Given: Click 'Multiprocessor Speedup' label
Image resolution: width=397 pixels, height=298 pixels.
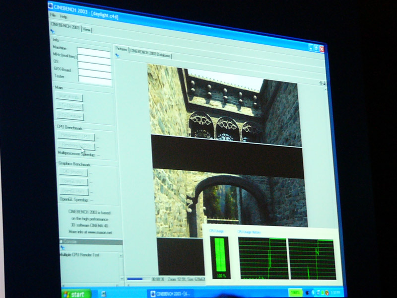Looking at the screenshot, I should click(x=76, y=153).
